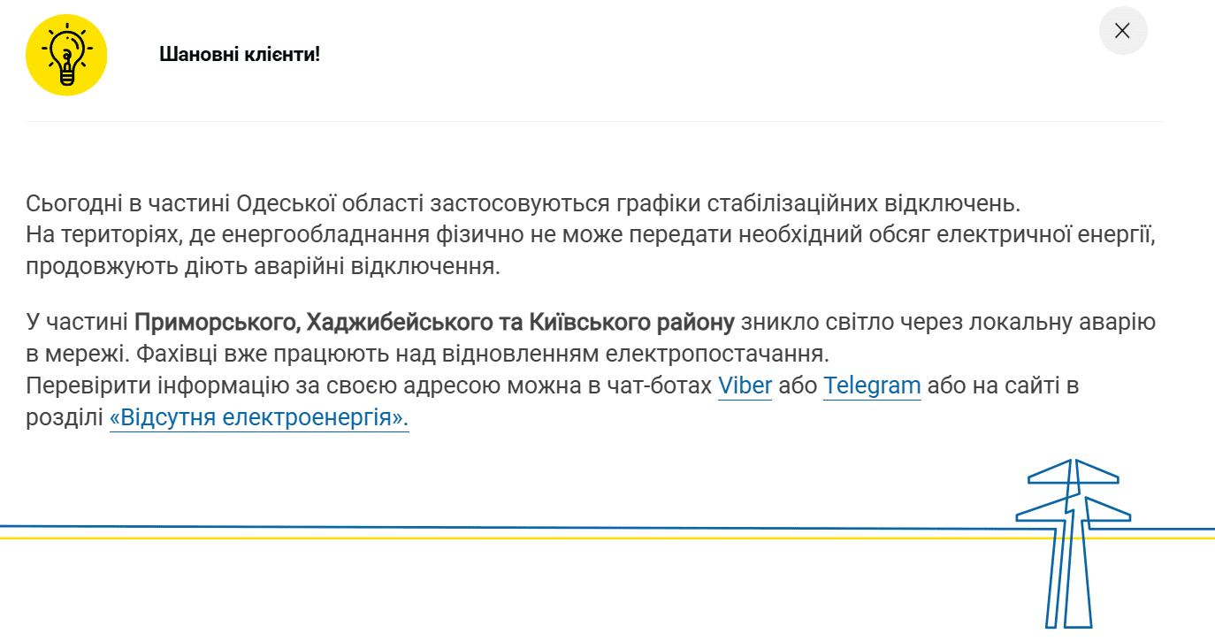Click the power pylon illustration
Screen dimensions: 1215x641
1072,539
